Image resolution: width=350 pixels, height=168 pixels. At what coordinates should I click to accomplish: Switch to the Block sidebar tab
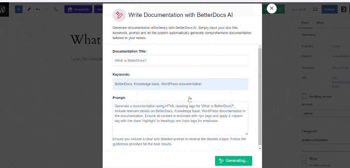(x=320, y=23)
